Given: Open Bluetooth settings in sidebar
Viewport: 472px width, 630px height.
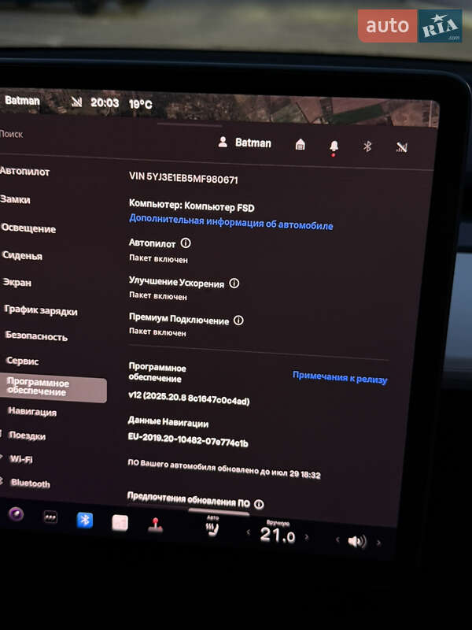Looking at the screenshot, I should click(31, 483).
